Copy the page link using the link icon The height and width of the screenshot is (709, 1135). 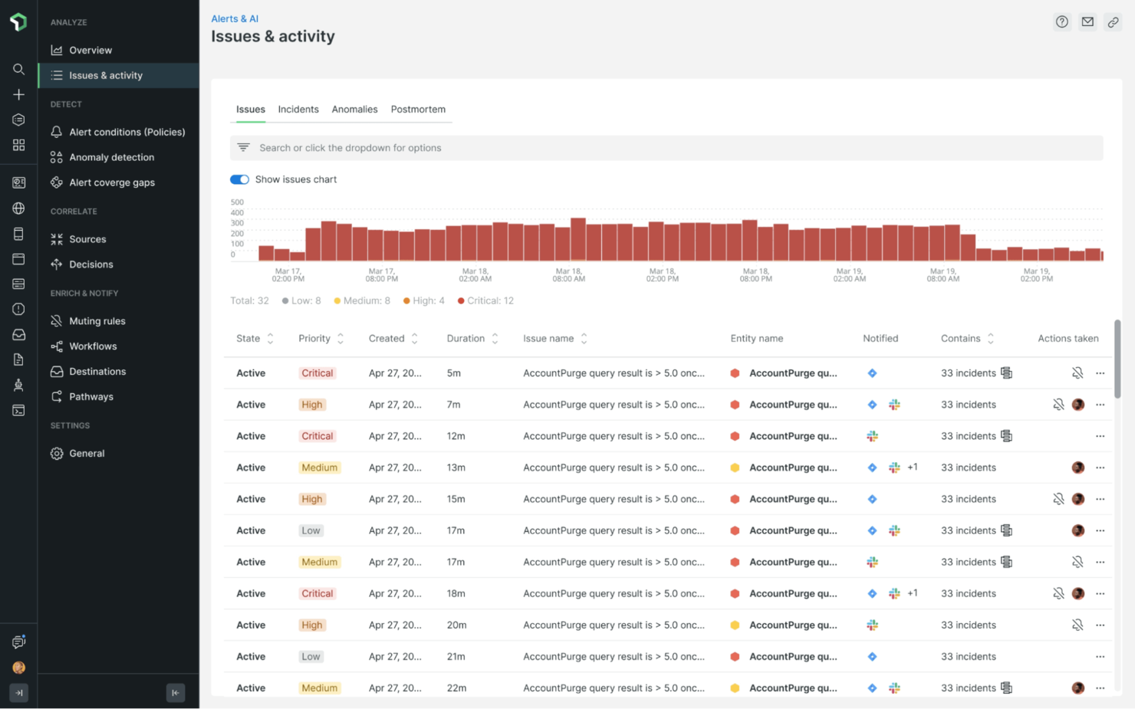click(x=1114, y=21)
